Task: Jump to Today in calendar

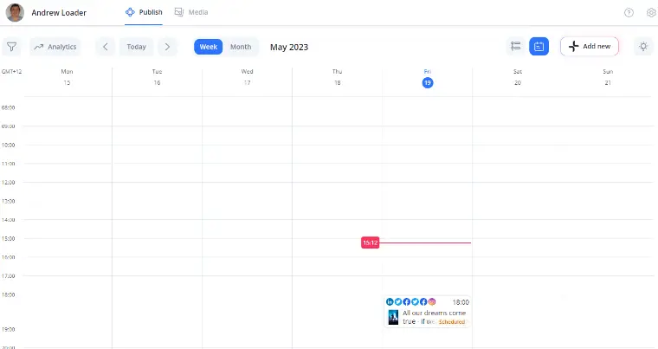Action: point(136,47)
